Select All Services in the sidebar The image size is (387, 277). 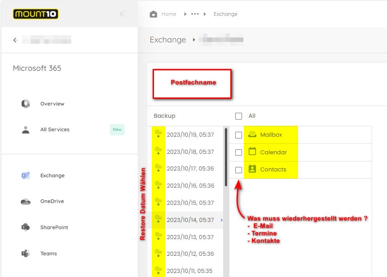point(55,129)
